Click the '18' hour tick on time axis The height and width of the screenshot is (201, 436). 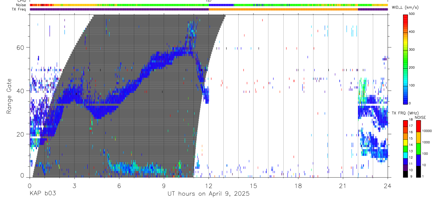pyautogui.click(x=298, y=186)
